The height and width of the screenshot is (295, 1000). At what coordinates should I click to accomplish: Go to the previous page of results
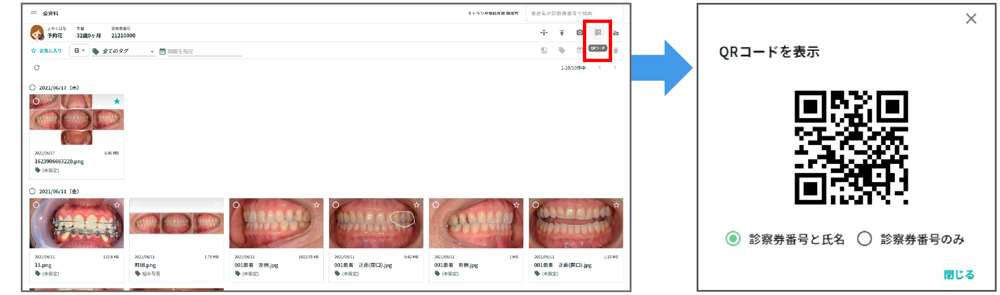(600, 67)
